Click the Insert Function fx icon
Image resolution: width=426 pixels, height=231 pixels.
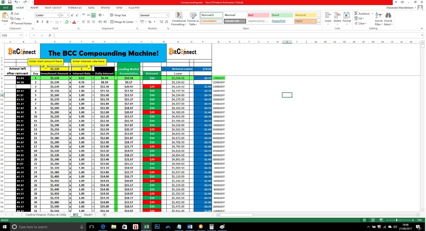tap(50, 35)
